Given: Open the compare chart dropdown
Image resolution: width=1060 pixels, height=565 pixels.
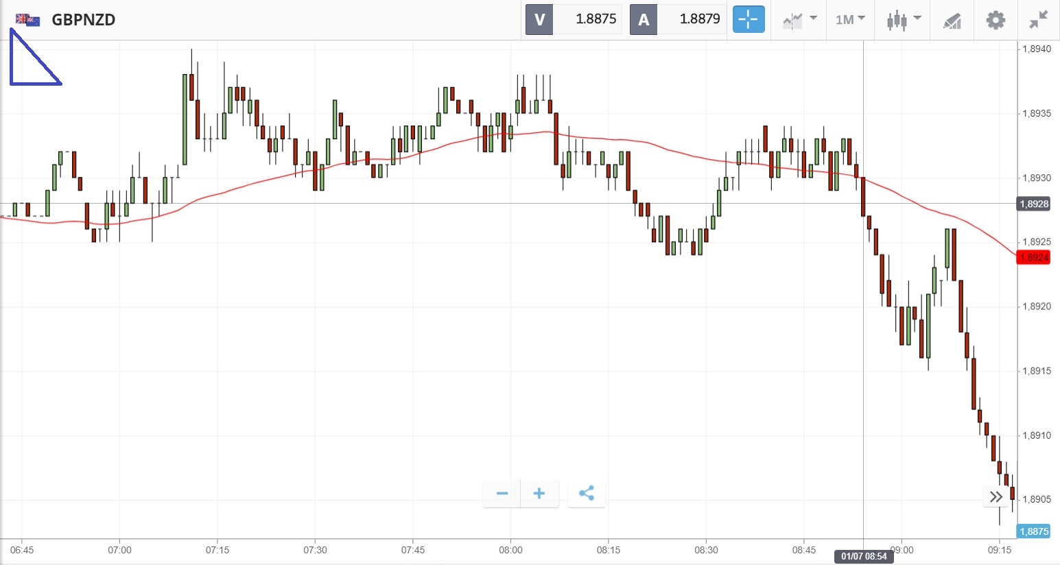Looking at the screenshot, I should (799, 19).
